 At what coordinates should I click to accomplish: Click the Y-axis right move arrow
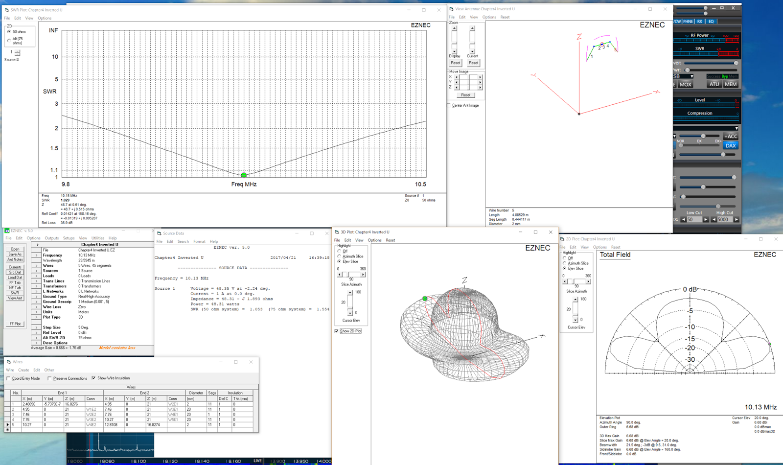point(480,82)
